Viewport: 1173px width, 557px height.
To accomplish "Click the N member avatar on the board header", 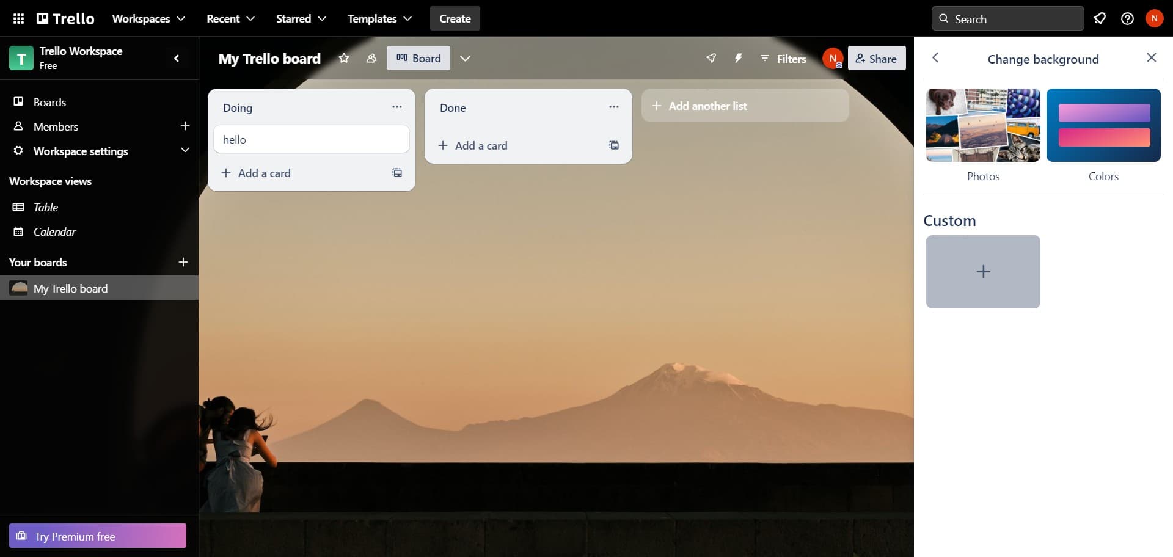I will (x=833, y=58).
